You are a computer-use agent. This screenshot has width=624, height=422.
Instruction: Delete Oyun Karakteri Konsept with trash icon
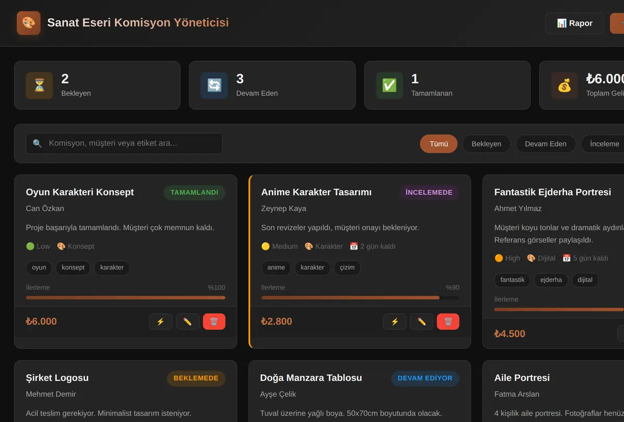pos(214,322)
